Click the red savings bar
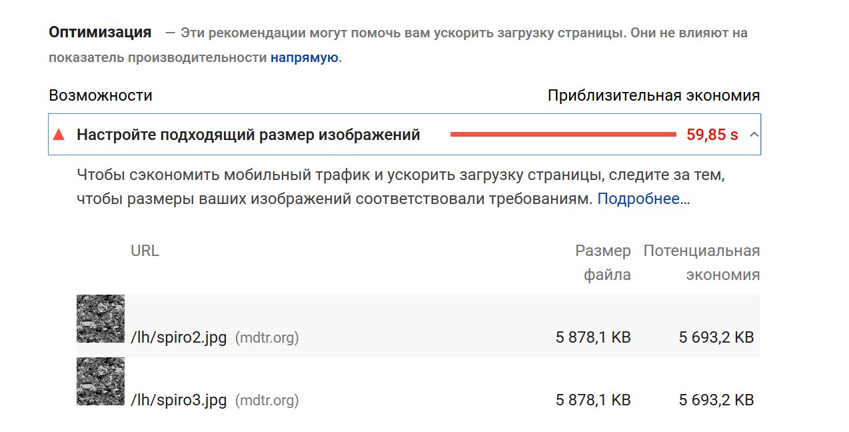This screenshot has height=432, width=849. (x=563, y=135)
